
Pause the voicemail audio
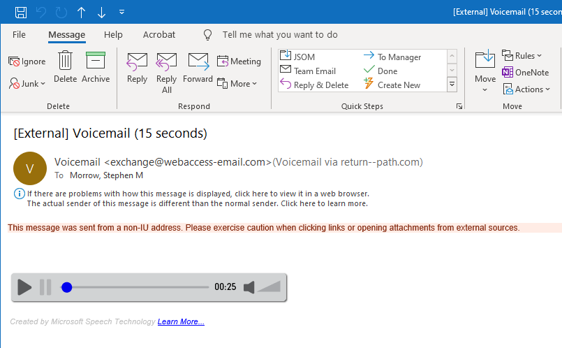[x=45, y=287]
